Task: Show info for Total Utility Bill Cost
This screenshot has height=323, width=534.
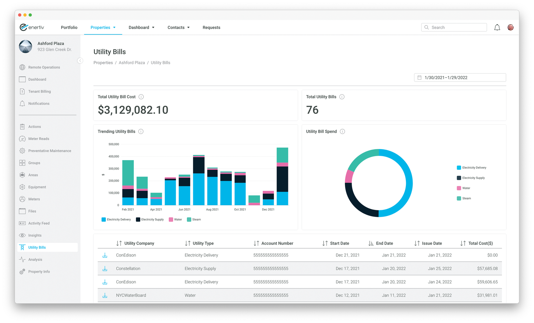Action: coord(141,97)
